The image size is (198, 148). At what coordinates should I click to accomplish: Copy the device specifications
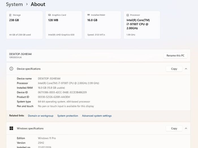pos(174,69)
